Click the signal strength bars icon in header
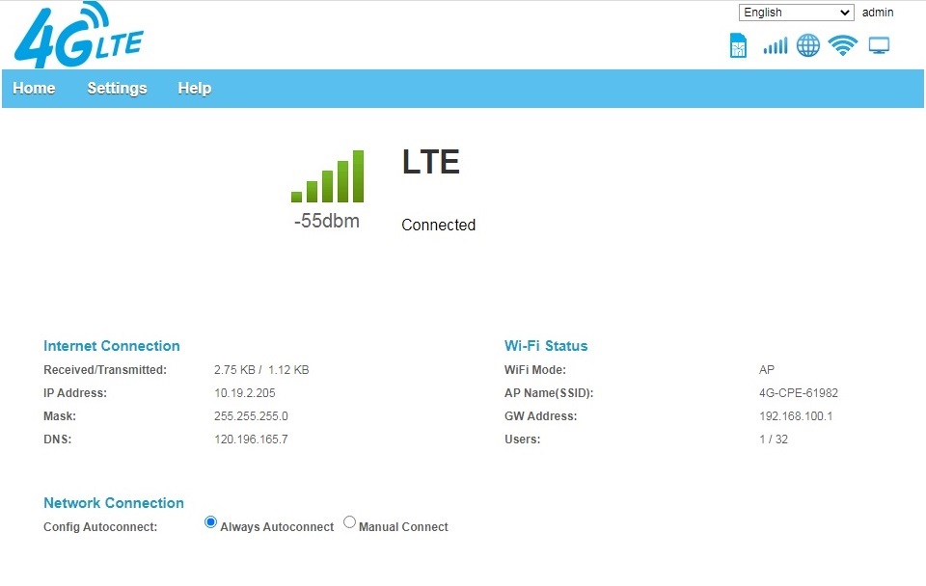This screenshot has width=926, height=586. coord(775,45)
